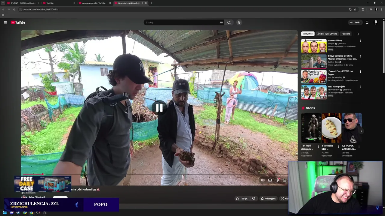Open the 3 Days Camping & Fishing thumbnail
The width and height of the screenshot is (385, 216).
(x=314, y=61)
